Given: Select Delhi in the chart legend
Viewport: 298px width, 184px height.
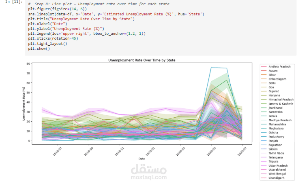Looking at the screenshot, I should (272, 83).
